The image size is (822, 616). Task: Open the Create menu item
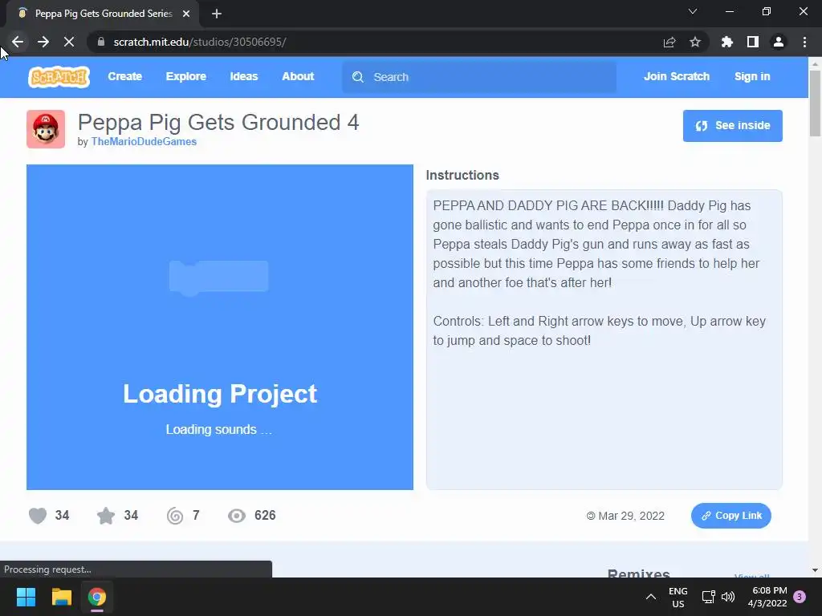(124, 76)
